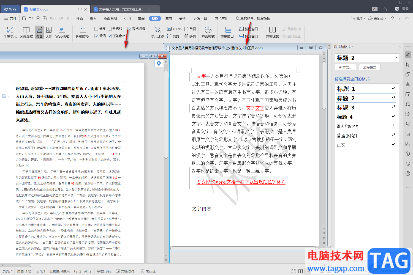
Task: Click the vertical scrollbar of left document
Action: point(166,114)
